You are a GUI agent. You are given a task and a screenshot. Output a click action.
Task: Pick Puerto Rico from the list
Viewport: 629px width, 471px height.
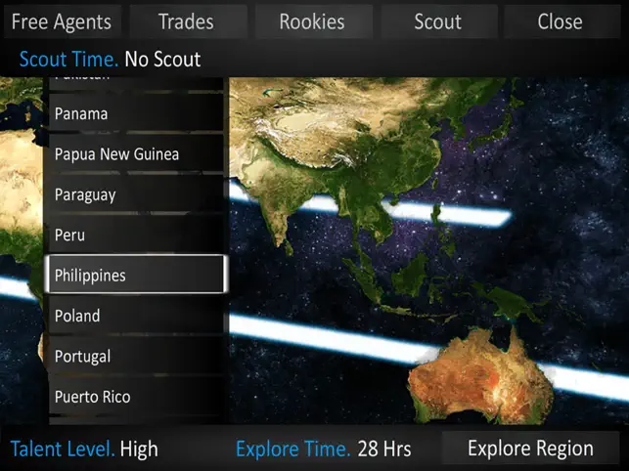click(136, 397)
